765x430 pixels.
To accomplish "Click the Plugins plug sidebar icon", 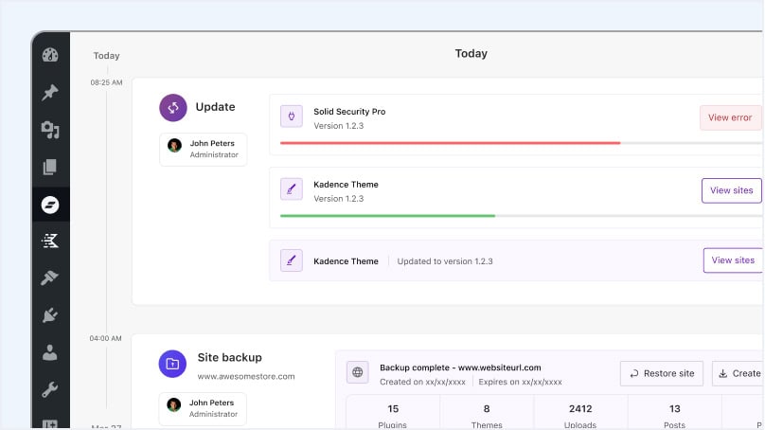I will coord(50,315).
